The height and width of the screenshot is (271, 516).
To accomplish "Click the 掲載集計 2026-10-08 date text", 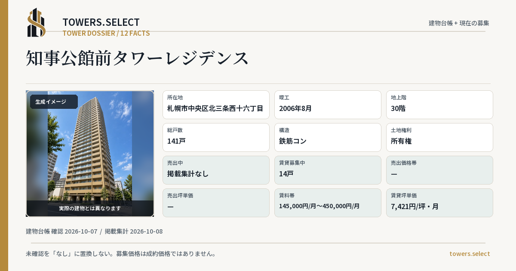I will tap(134, 231).
